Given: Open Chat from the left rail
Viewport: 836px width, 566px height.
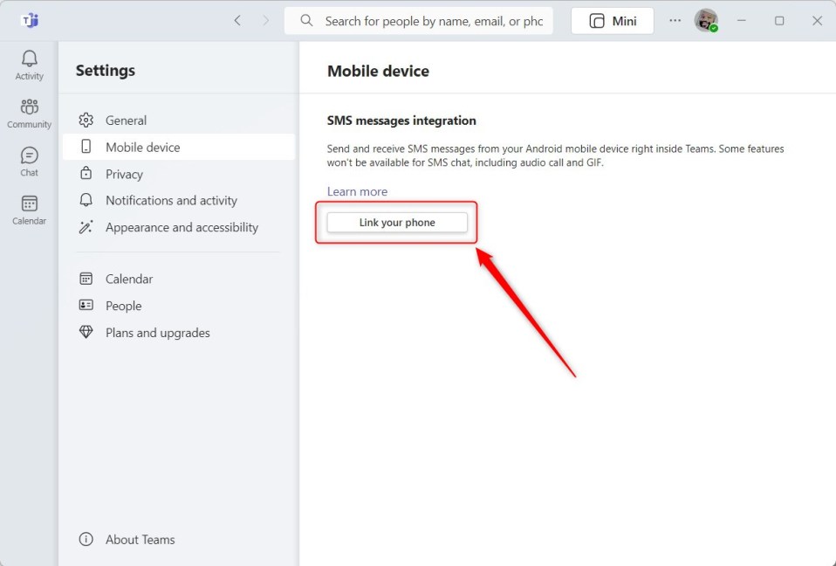Looking at the screenshot, I should pyautogui.click(x=29, y=161).
